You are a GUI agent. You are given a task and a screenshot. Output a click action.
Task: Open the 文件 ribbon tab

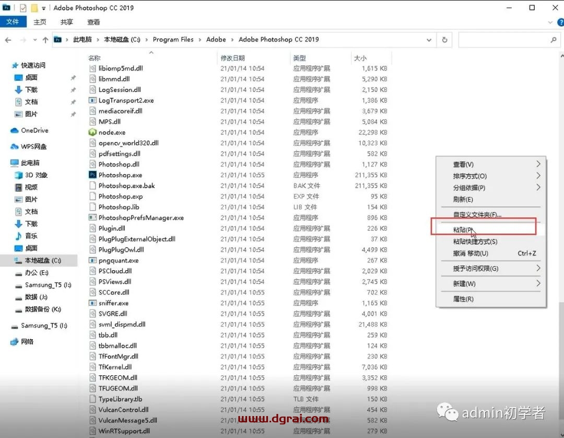[x=13, y=22]
